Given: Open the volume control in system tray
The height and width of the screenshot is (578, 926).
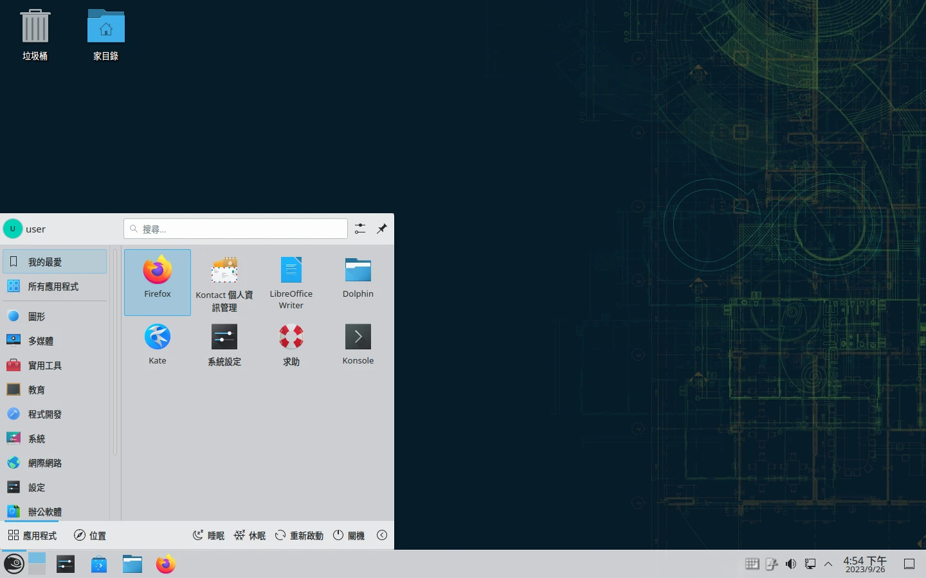Looking at the screenshot, I should (x=791, y=564).
